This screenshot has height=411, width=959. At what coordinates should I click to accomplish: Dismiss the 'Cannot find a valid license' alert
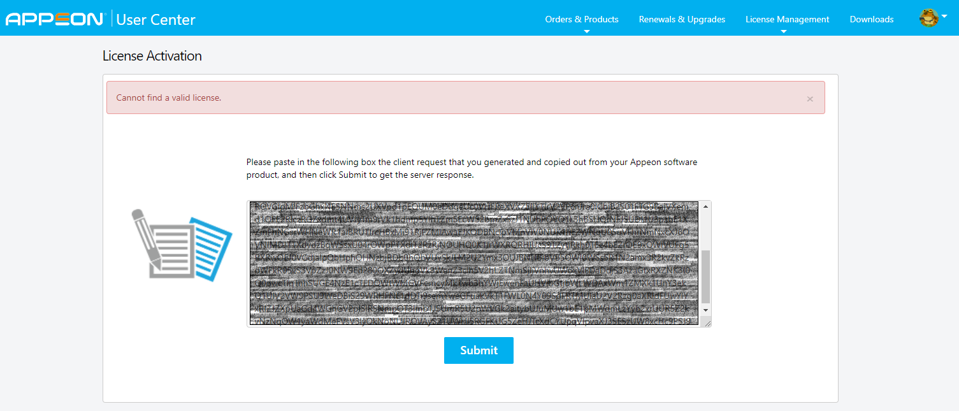pyautogui.click(x=810, y=99)
